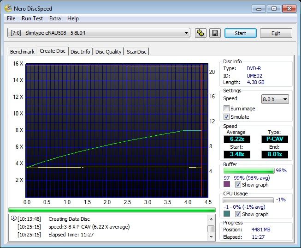This screenshot has width=301, height=248.
Task: Open the Extra menu
Action: pos(55,18)
